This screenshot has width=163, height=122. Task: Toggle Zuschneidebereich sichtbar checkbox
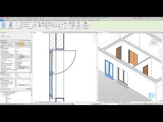[16, 82]
